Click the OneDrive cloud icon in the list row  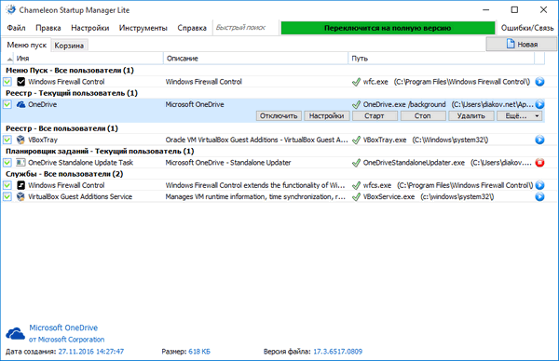pos(21,104)
